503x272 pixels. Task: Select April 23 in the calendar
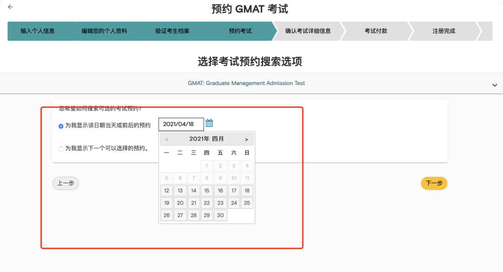220,203
